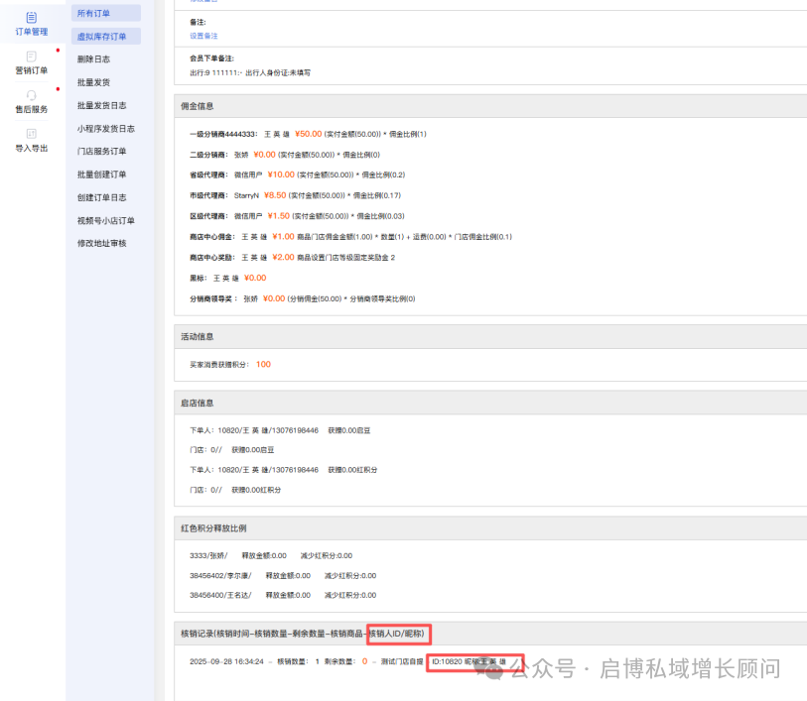Open 批量发货日志 entry
Image resolution: width=807 pixels, height=701 pixels.
pos(102,105)
